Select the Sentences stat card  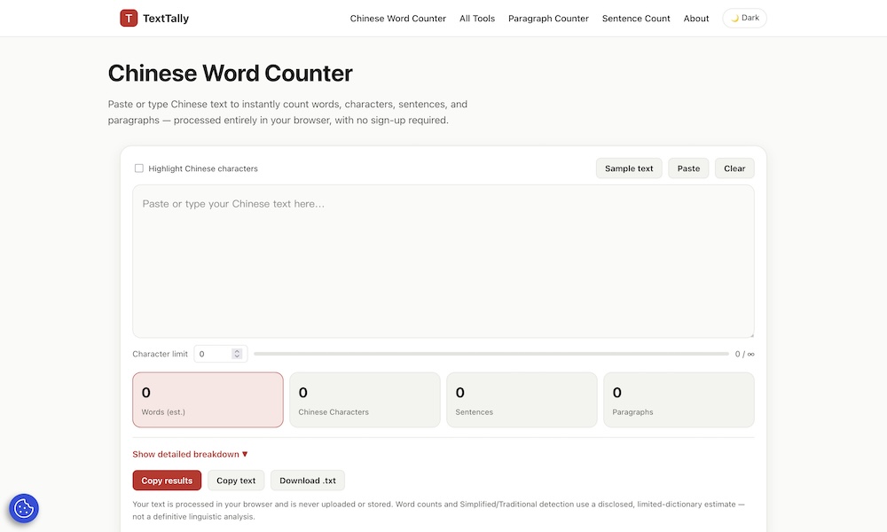(x=522, y=400)
